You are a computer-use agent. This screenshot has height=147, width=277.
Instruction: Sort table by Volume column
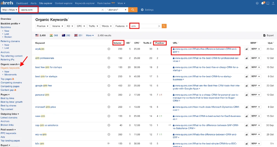click(118, 43)
